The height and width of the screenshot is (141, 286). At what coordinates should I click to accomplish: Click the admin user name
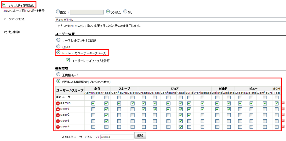click(65, 103)
